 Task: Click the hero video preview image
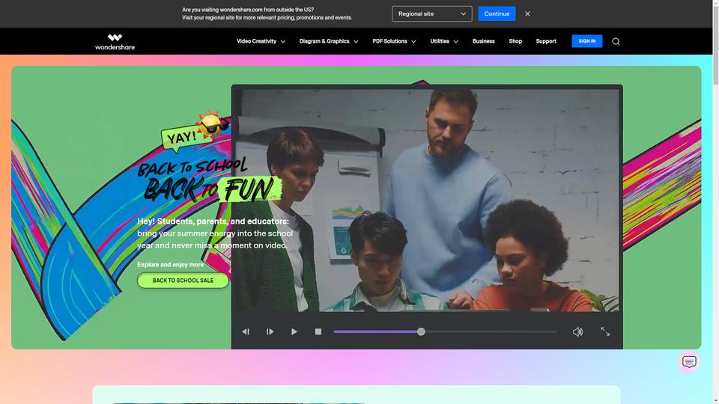427,201
